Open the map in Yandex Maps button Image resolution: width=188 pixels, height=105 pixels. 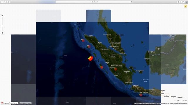click(x=9, y=103)
